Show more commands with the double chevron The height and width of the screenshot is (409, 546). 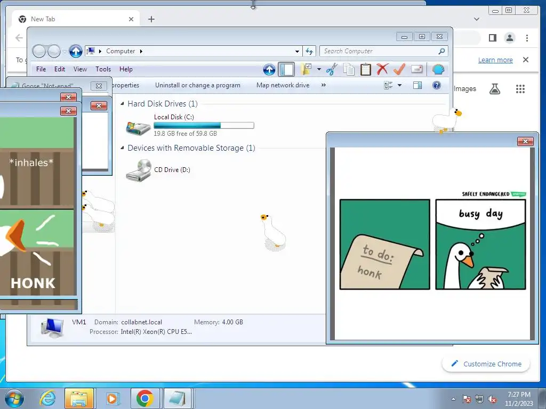point(324,85)
